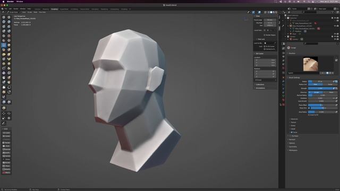Enable the Render Region checkbox

pyautogui.click(x=265, y=35)
